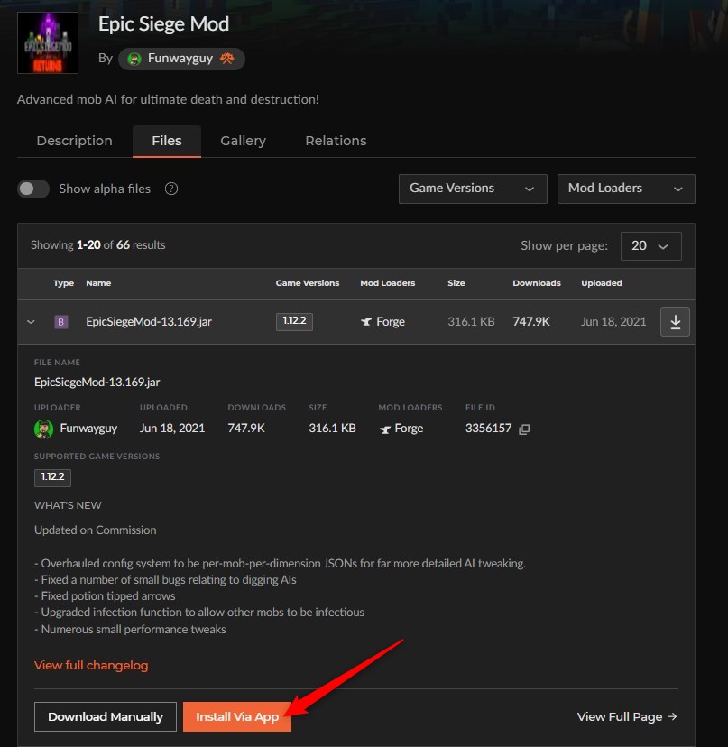Select the Files tab
The image size is (728, 747).
pyautogui.click(x=167, y=141)
